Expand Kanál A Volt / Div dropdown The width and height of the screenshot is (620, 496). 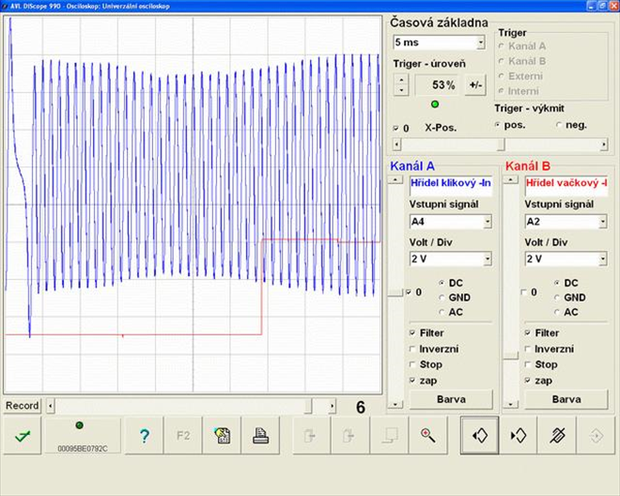coord(488,259)
